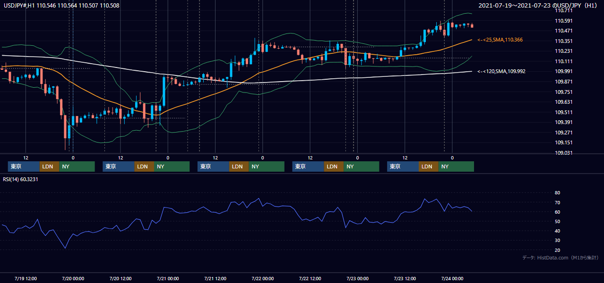Click price axis value 109.511
This screenshot has height=283, width=604.
(x=563, y=112)
